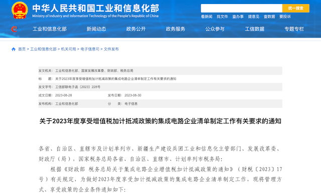Click the red swirl icon in navigation bar
The height and width of the screenshot is (194, 321).
tap(14, 29)
